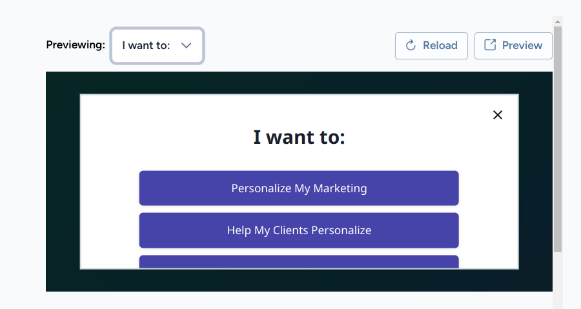The width and height of the screenshot is (581, 309).
Task: Choose Personalize My Marketing option
Action: (x=299, y=188)
